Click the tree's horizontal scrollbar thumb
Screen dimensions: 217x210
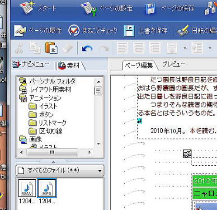[x=52, y=152]
